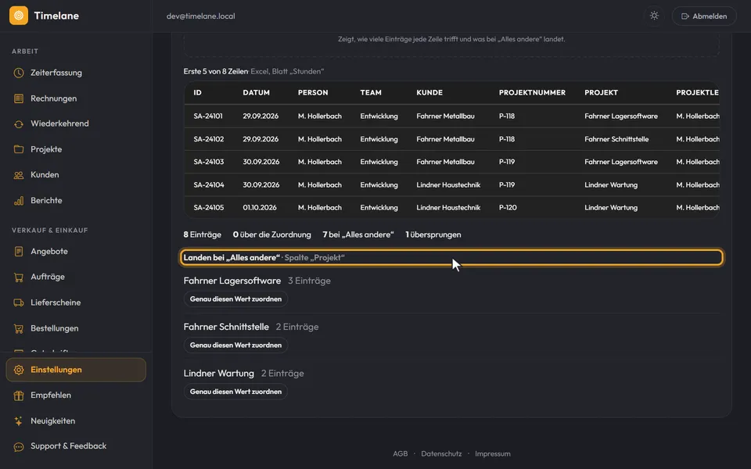Click the Aufträge shopping cart icon
This screenshot has height=469, width=751.
point(19,277)
